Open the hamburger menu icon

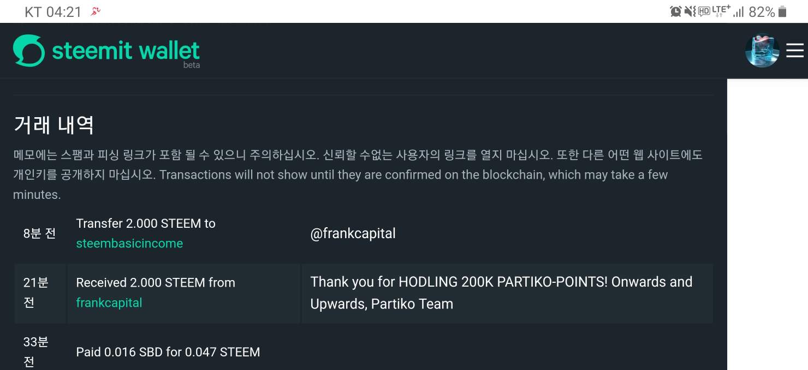pyautogui.click(x=795, y=51)
